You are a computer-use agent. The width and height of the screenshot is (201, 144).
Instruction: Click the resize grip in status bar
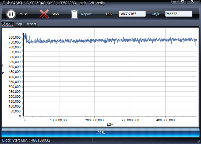[199, 142]
